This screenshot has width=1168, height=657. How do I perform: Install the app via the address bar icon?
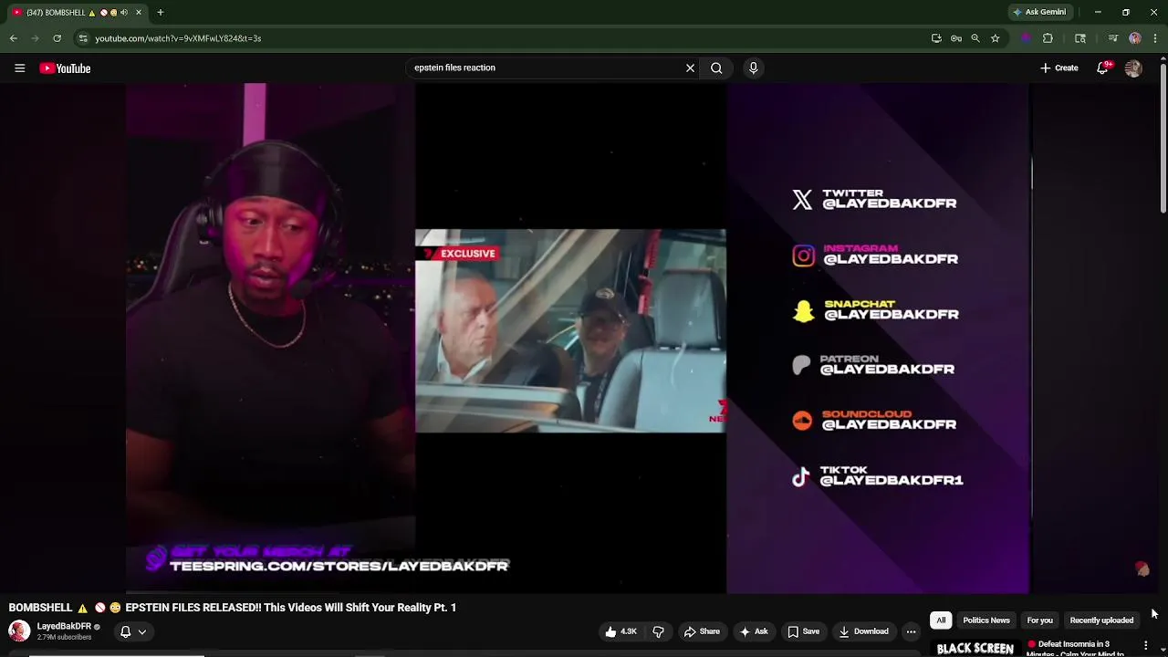pyautogui.click(x=936, y=38)
